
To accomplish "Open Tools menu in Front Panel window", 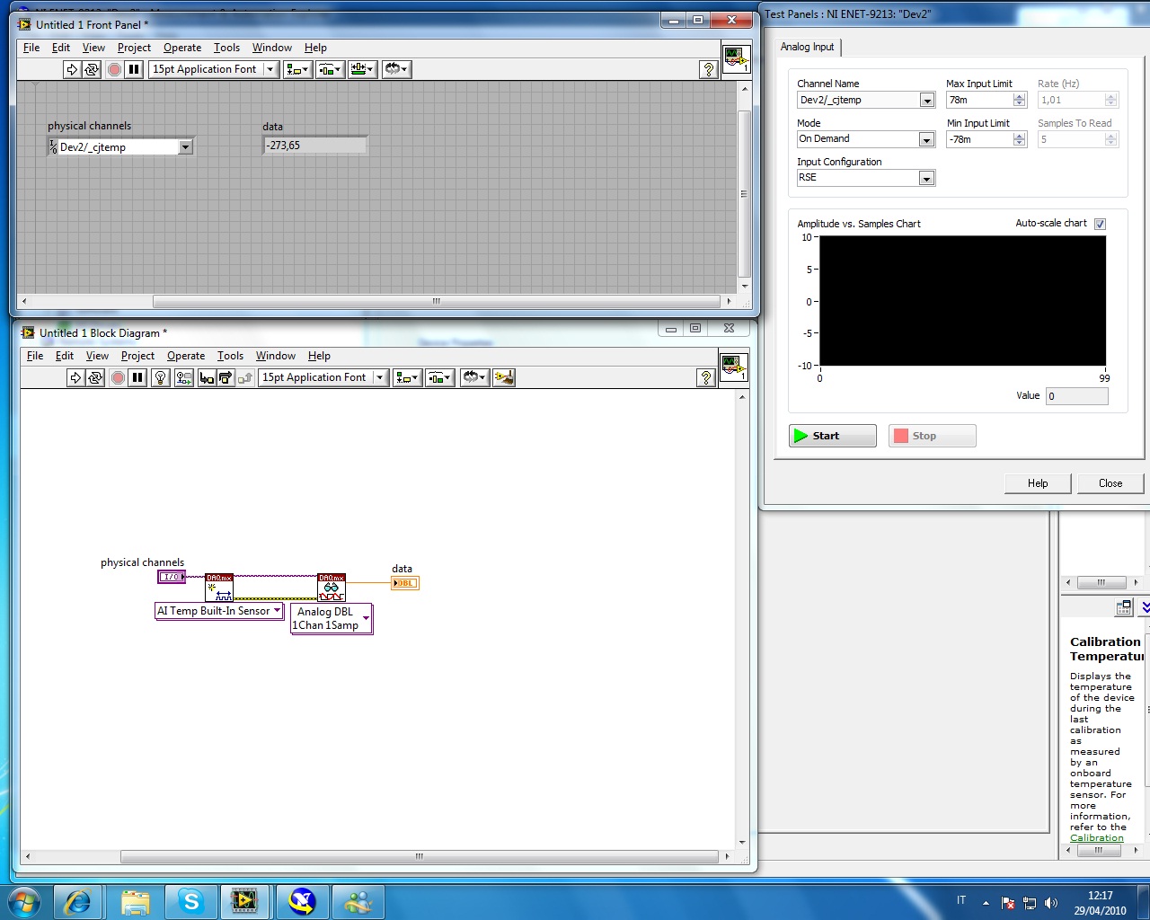I will point(226,48).
